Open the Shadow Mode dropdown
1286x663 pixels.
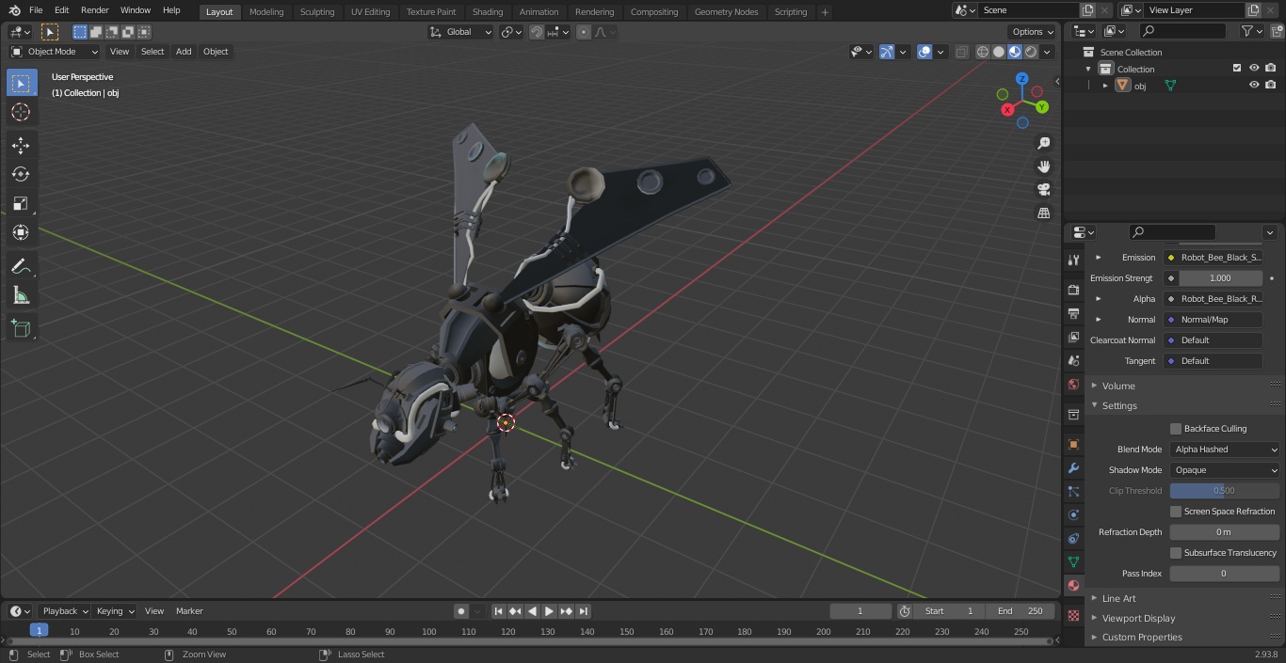coord(1225,470)
